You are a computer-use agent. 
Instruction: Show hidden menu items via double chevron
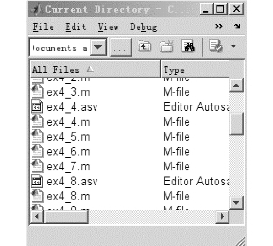(x=219, y=27)
